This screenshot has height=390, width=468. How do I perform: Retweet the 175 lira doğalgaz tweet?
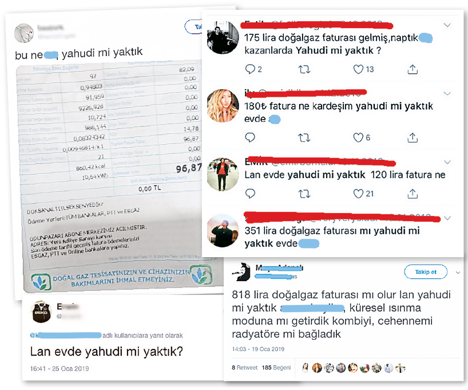point(304,69)
